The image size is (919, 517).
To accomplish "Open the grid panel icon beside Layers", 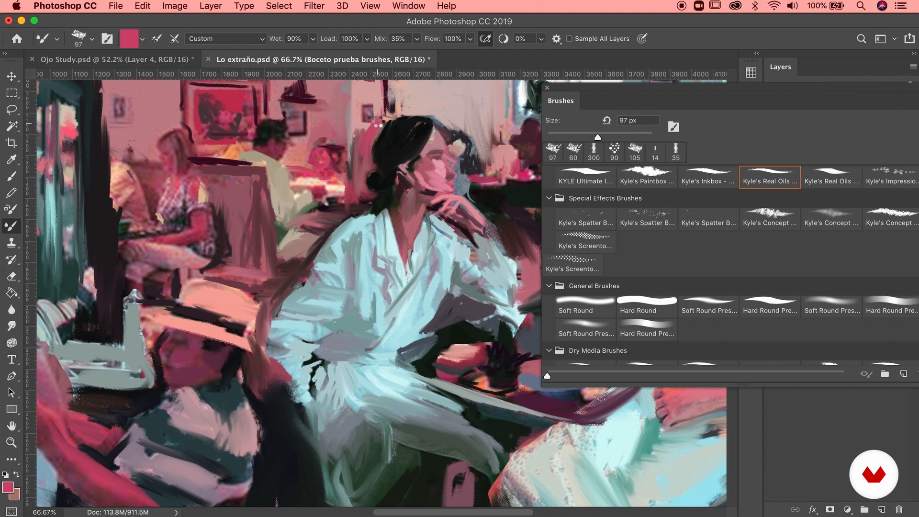I will click(751, 73).
